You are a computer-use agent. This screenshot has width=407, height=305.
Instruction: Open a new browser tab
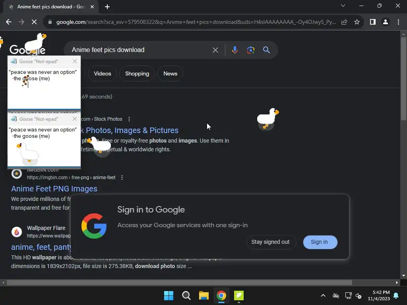click(107, 7)
